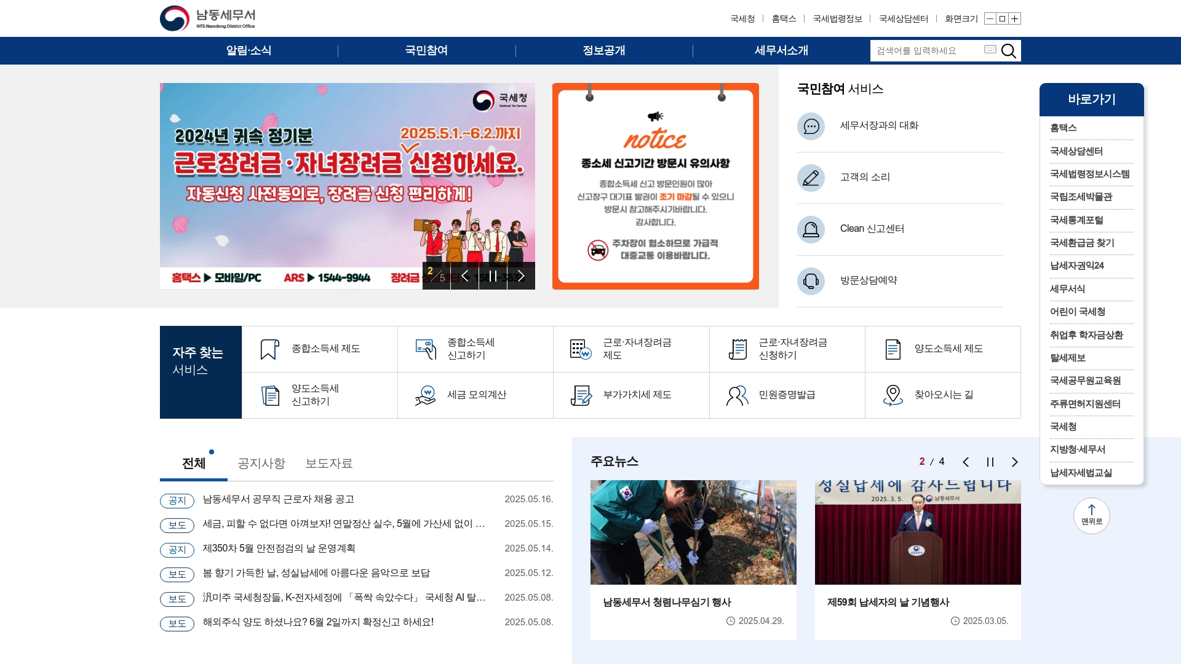
Task: Open 봄 향기 가득한 날 press release
Action: [316, 573]
